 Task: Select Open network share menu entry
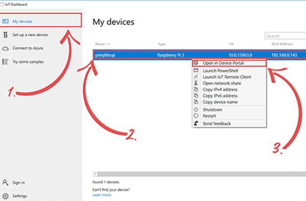[222, 83]
